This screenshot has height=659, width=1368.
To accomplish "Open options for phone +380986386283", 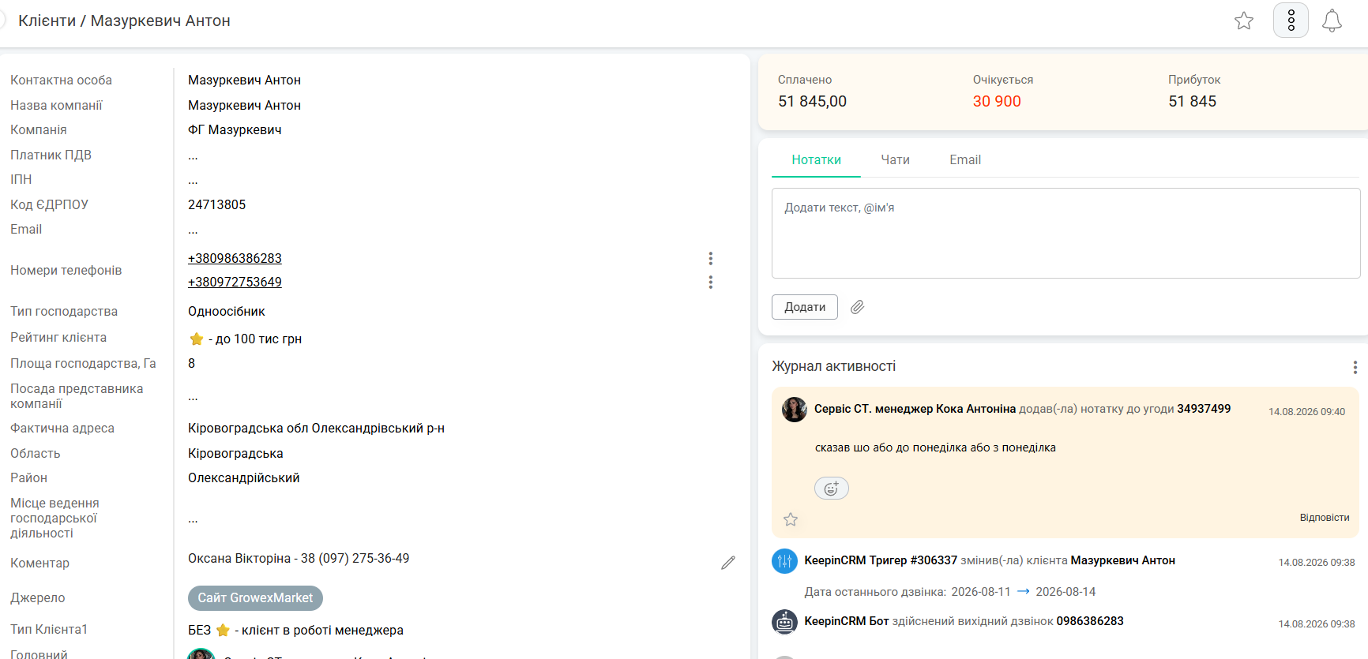I will (x=711, y=258).
